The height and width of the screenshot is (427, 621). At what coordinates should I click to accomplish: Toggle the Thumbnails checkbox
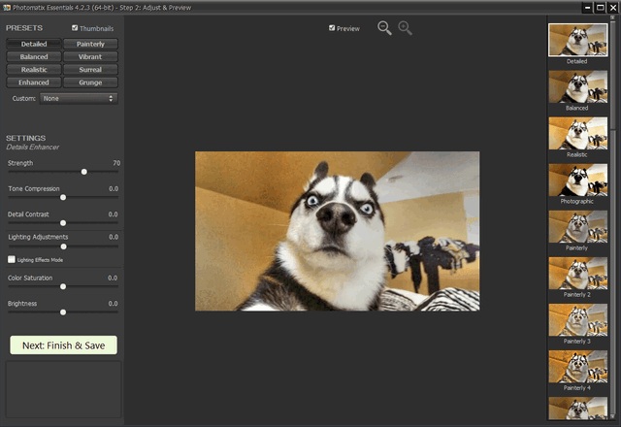click(x=76, y=28)
